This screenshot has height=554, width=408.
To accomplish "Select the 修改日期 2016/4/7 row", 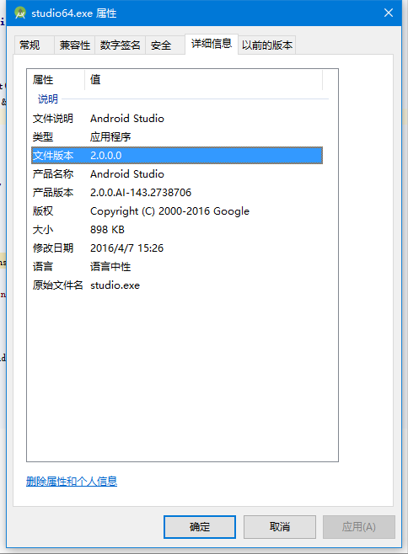I will point(177,248).
